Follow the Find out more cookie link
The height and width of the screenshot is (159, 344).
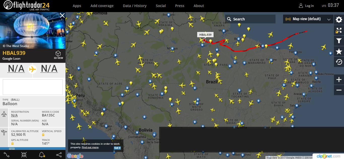click(x=90, y=147)
